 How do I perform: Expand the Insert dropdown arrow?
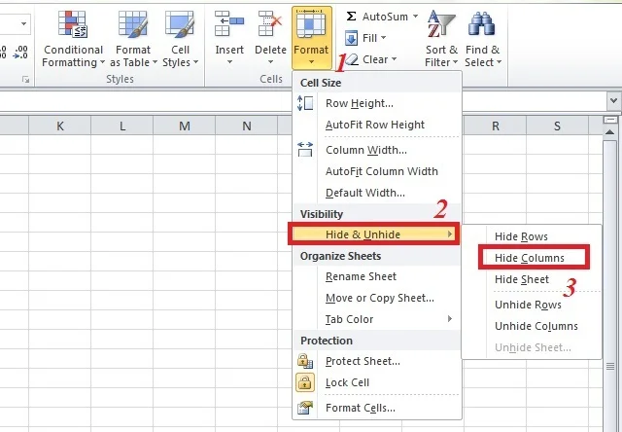point(229,62)
